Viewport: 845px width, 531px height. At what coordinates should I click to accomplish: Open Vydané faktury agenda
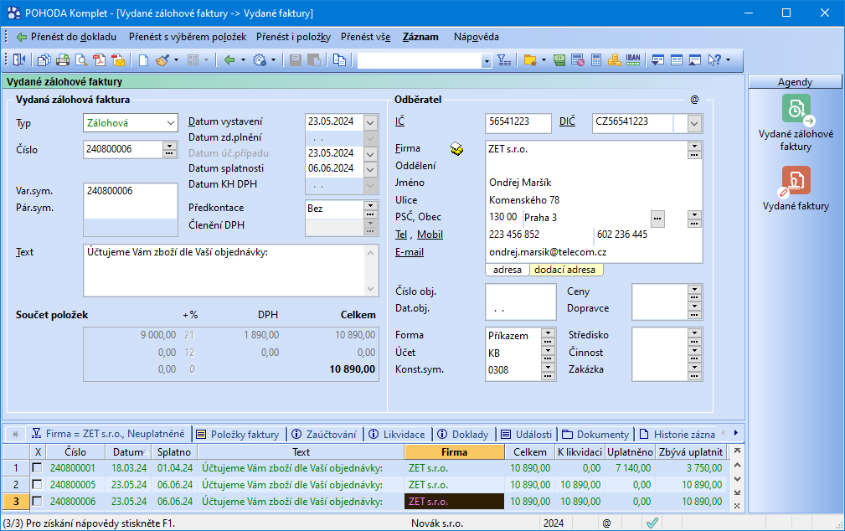(796, 188)
